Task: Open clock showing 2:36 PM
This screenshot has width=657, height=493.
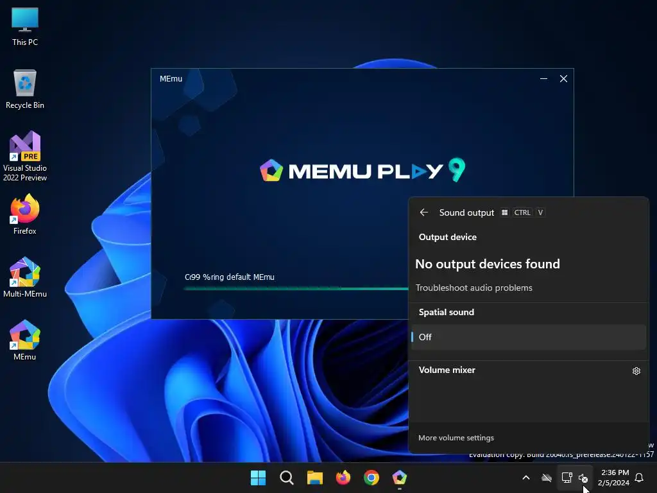Action: (x=614, y=478)
